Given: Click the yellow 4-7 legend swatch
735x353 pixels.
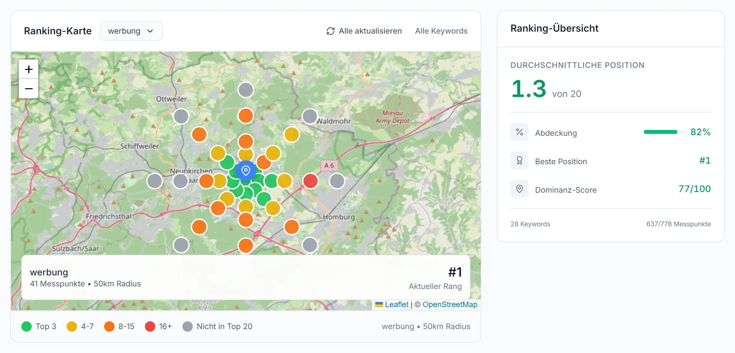Looking at the screenshot, I should click(72, 326).
